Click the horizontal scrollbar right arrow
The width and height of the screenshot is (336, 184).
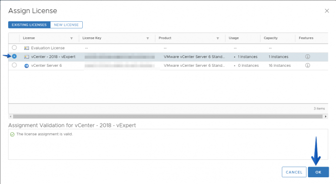pos(326,117)
